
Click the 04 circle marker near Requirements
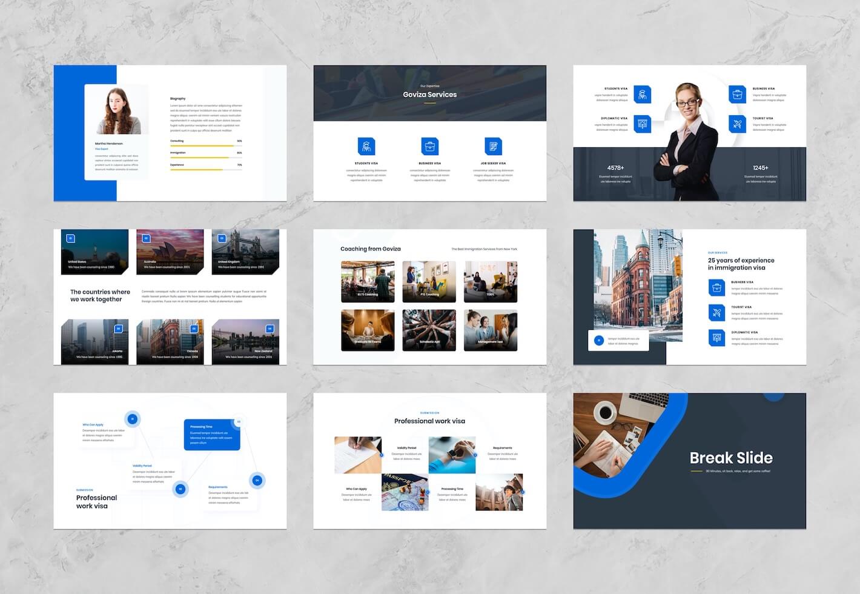pyautogui.click(x=257, y=480)
